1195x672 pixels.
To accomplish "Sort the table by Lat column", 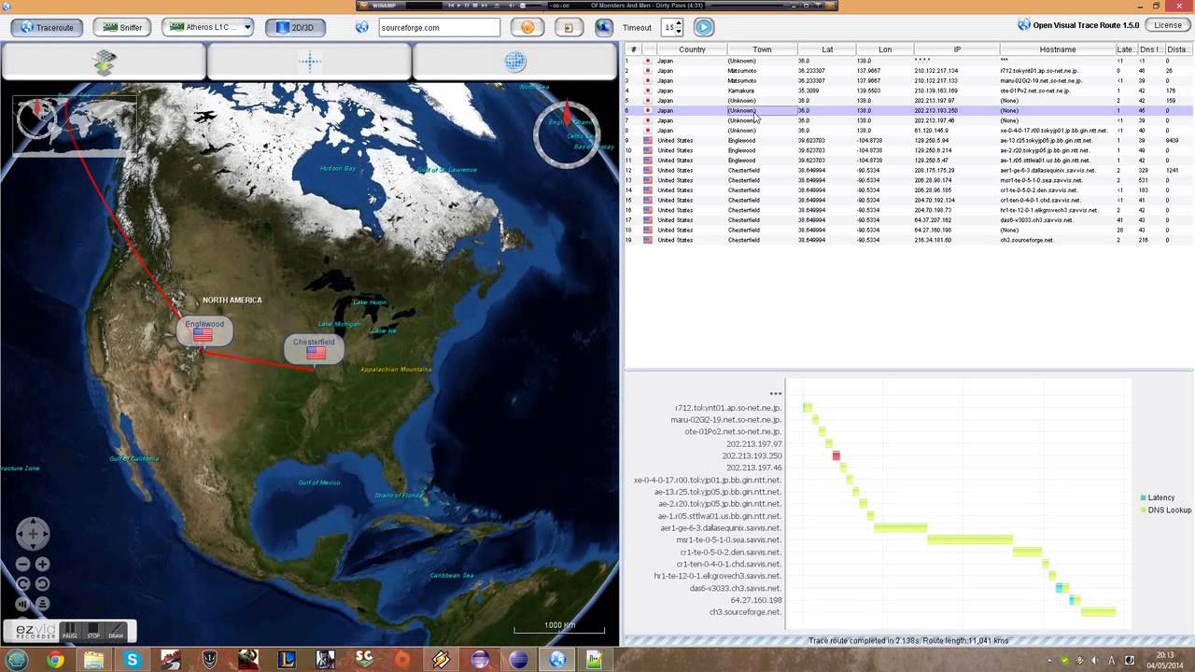I will click(x=827, y=49).
